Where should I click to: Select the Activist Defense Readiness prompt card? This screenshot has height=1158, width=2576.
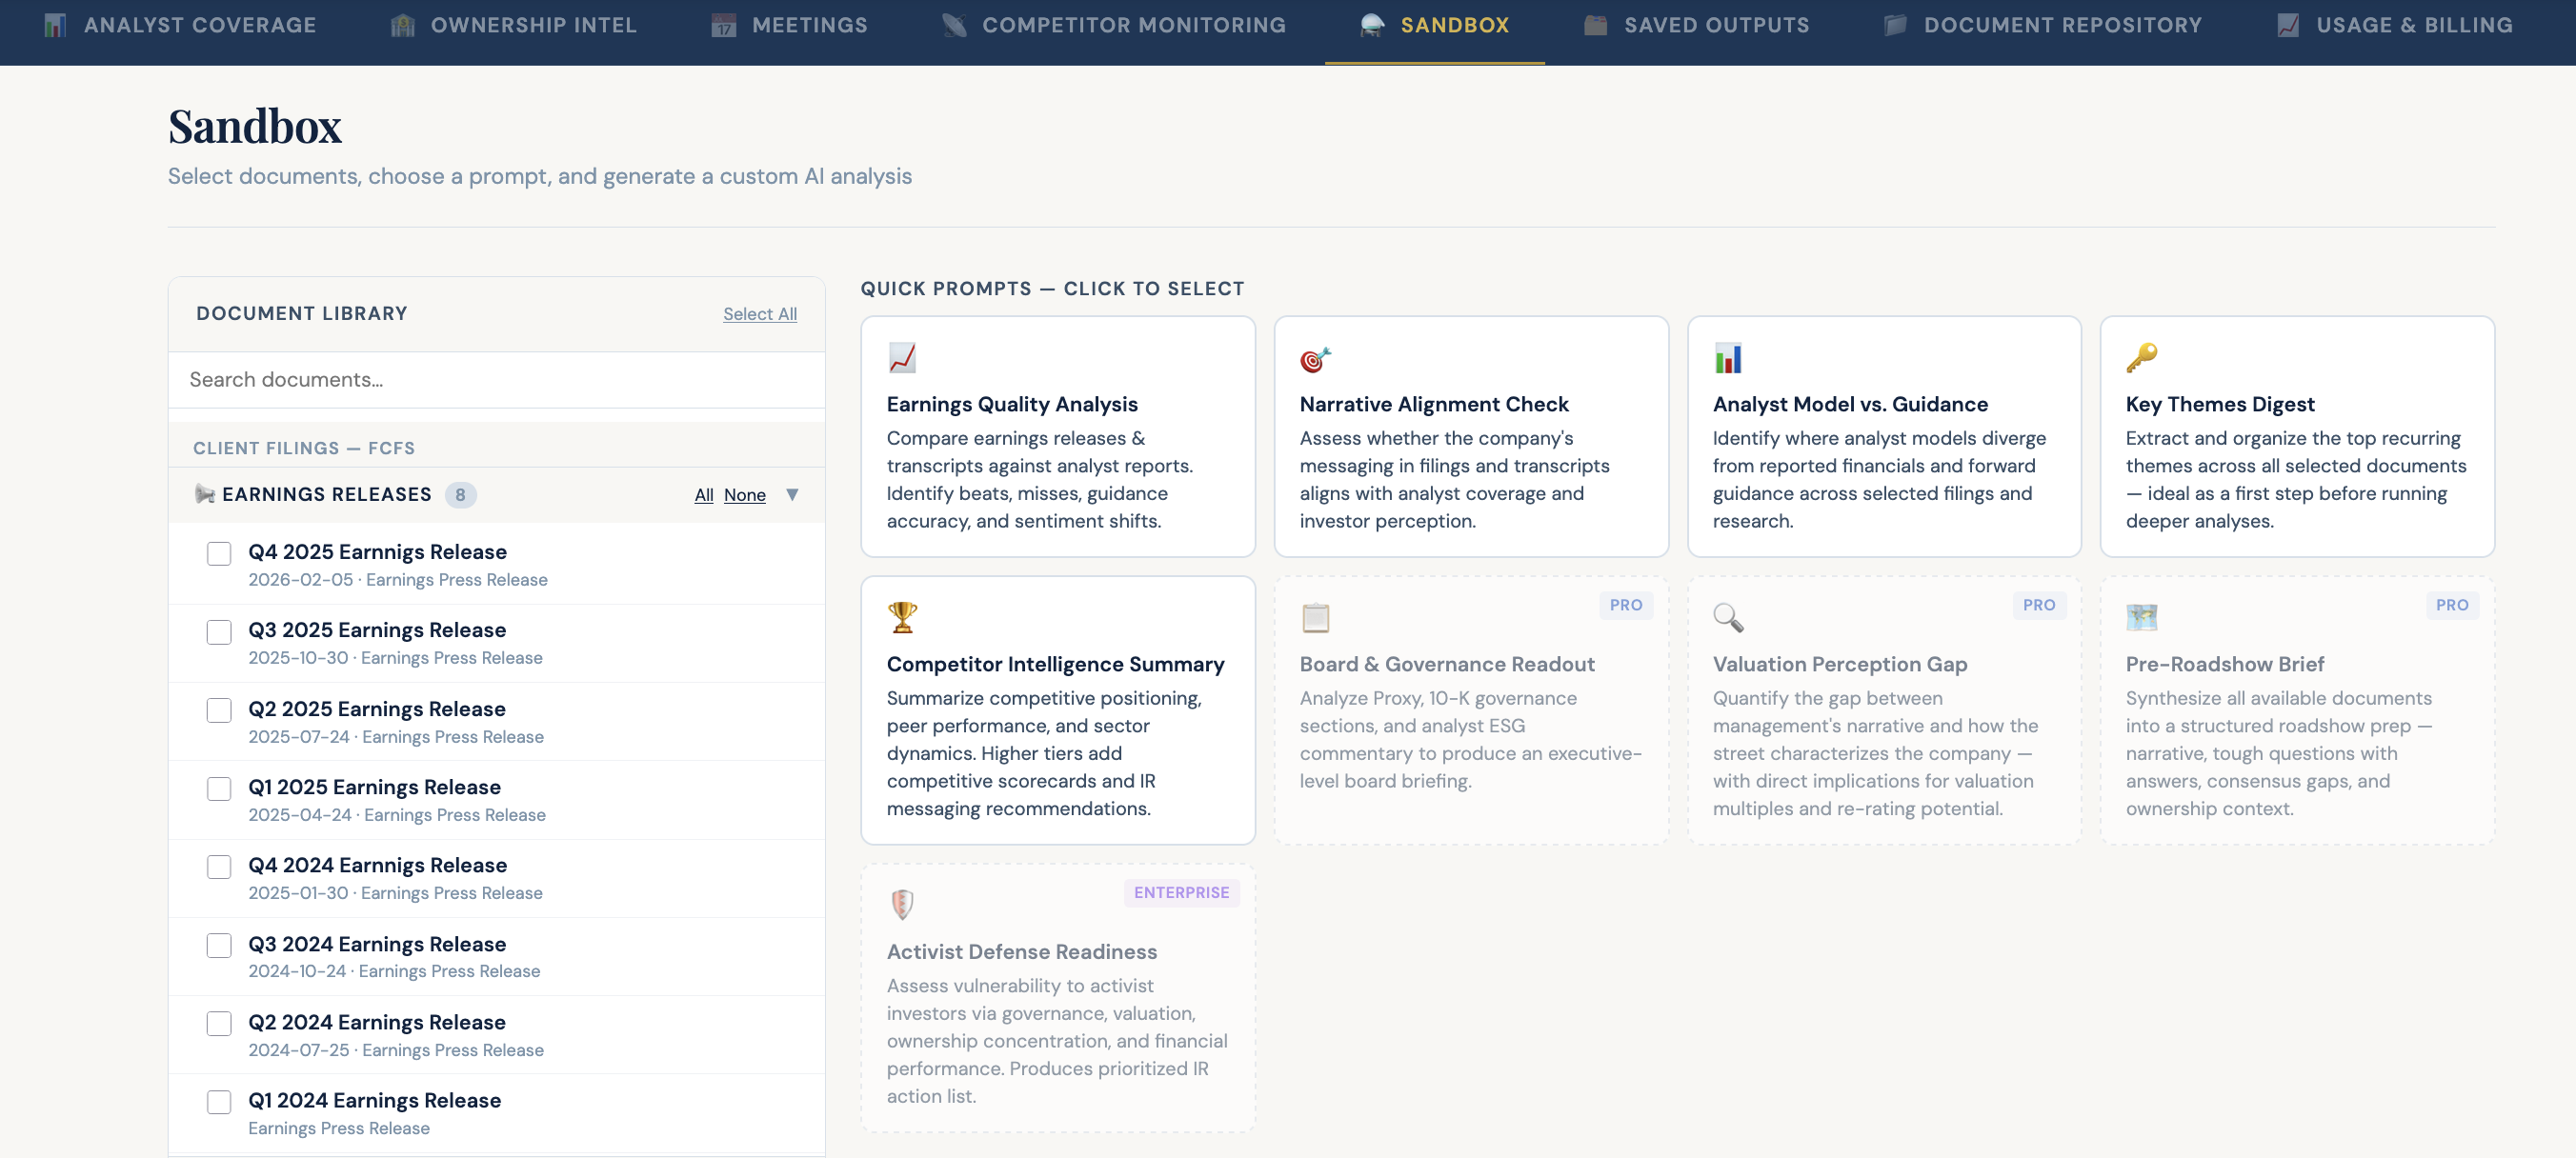(1057, 995)
